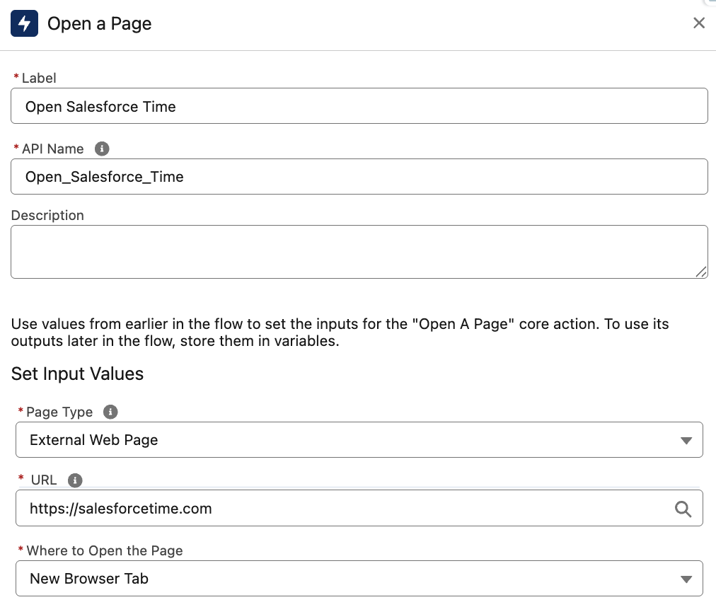Click the Label field caption
This screenshot has width=716, height=607.
click(x=39, y=78)
